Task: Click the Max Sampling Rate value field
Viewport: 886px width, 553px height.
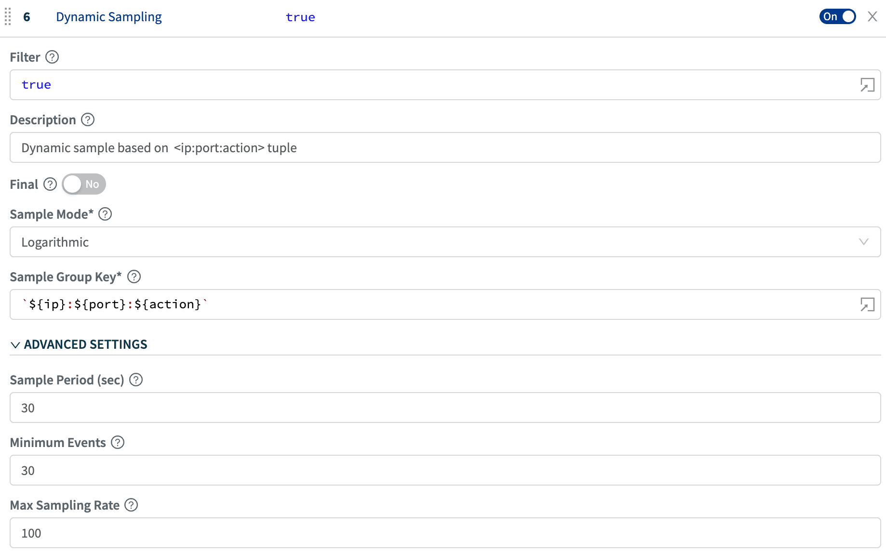Action: (443, 533)
